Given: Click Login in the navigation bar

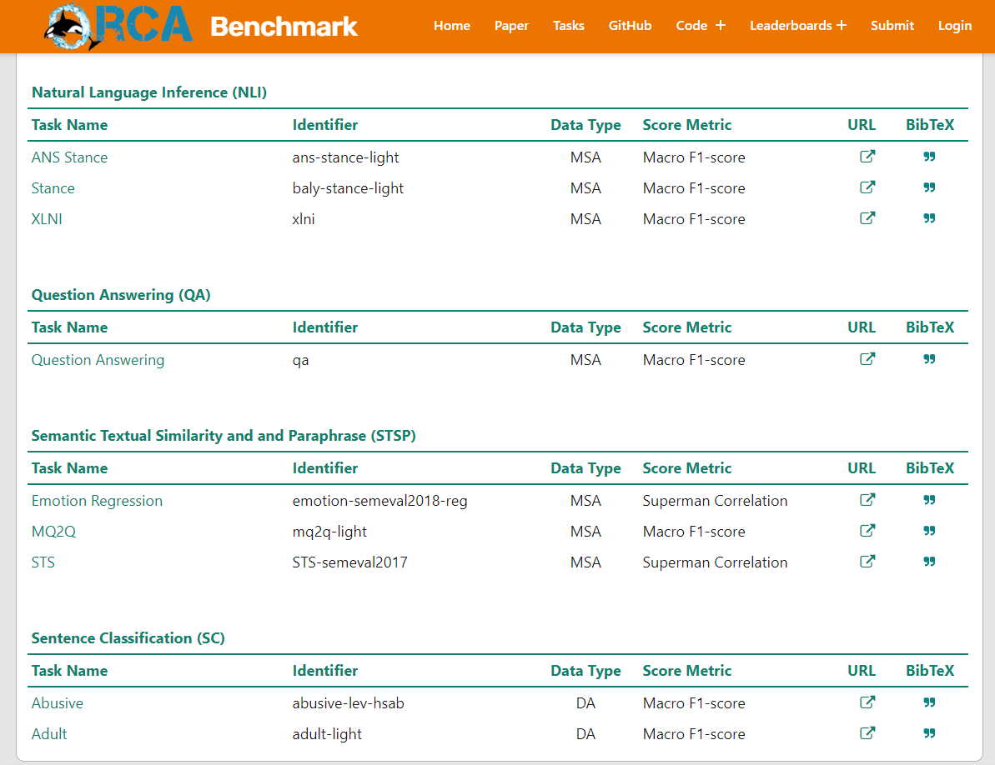Looking at the screenshot, I should coord(954,25).
